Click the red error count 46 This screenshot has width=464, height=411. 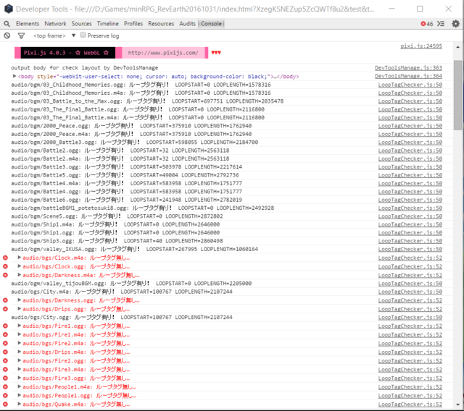point(427,24)
